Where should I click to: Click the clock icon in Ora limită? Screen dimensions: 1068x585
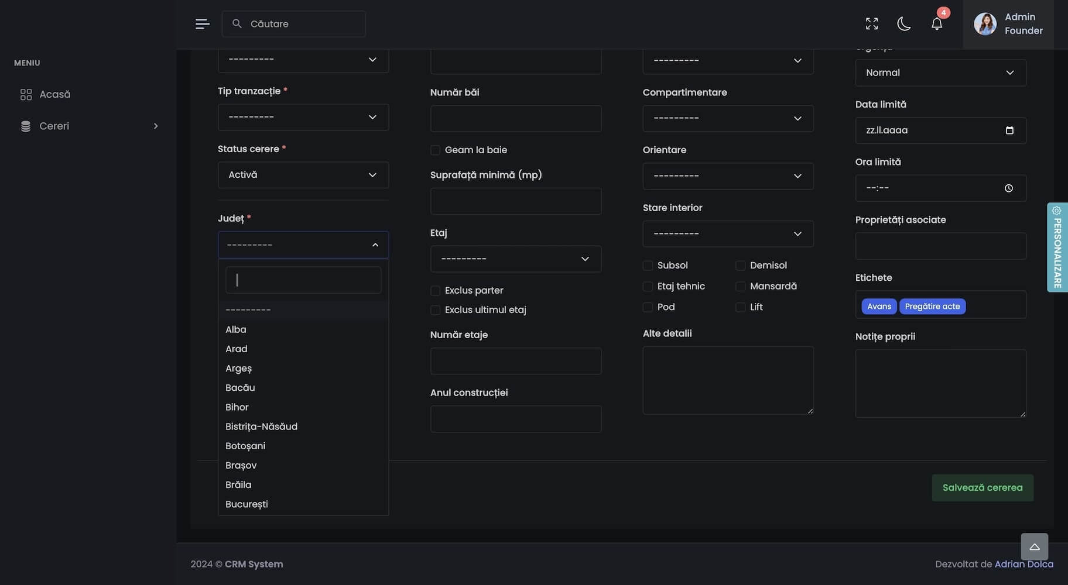click(x=1008, y=188)
